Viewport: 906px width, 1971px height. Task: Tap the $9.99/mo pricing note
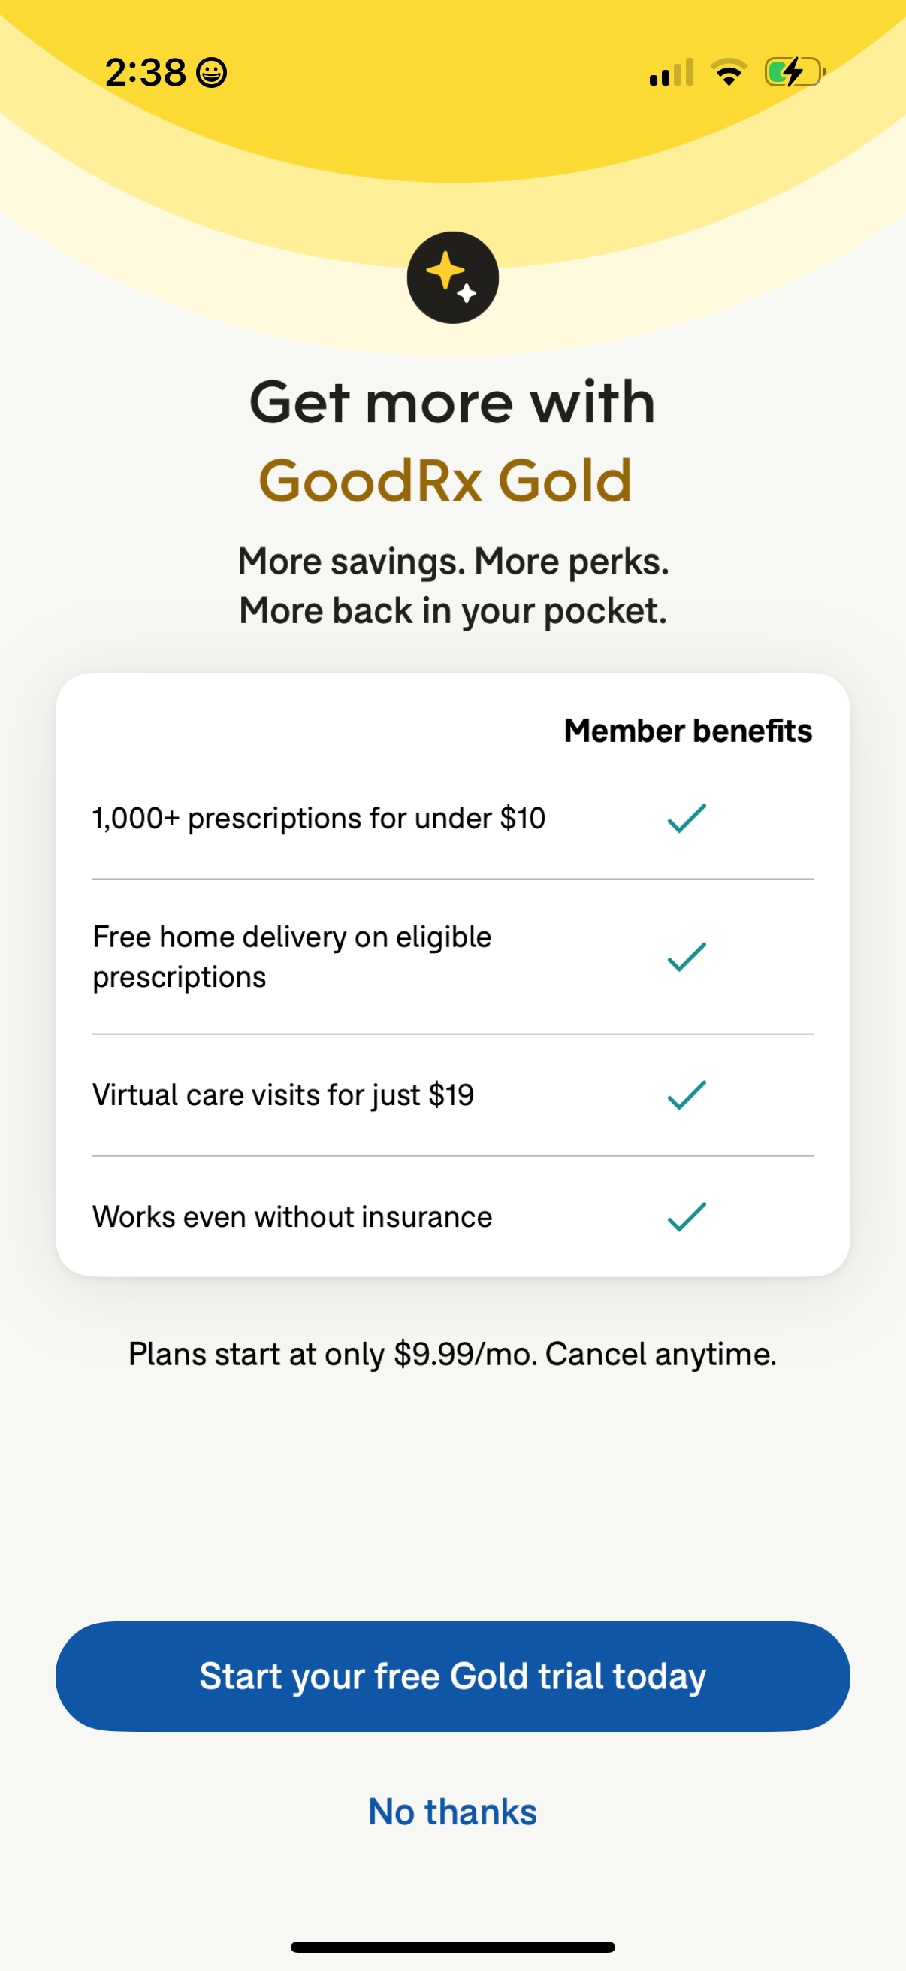click(x=452, y=1354)
